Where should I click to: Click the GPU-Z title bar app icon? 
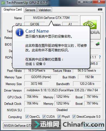tap(3, 2)
